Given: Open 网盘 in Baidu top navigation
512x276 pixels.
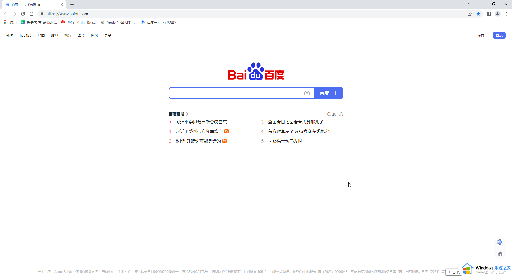Looking at the screenshot, I should (x=94, y=35).
